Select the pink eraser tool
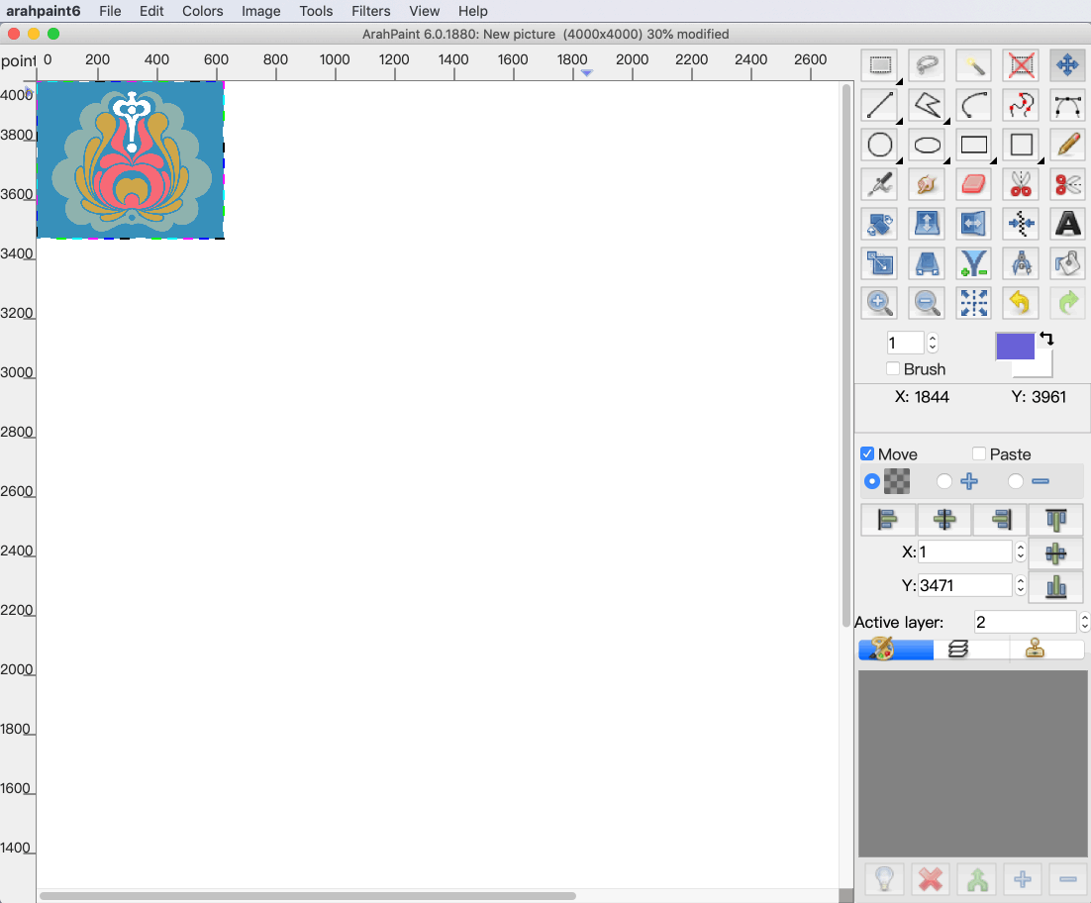 973,184
